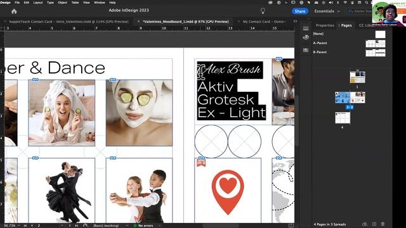Click the horizontal scrollbar at canvas bottom
This screenshot has height=228, width=406.
220,226
